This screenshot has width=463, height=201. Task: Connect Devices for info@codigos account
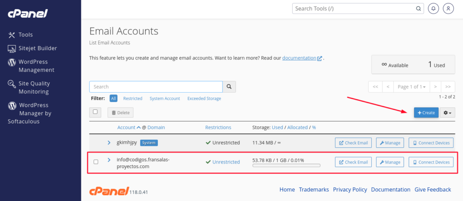(x=431, y=162)
